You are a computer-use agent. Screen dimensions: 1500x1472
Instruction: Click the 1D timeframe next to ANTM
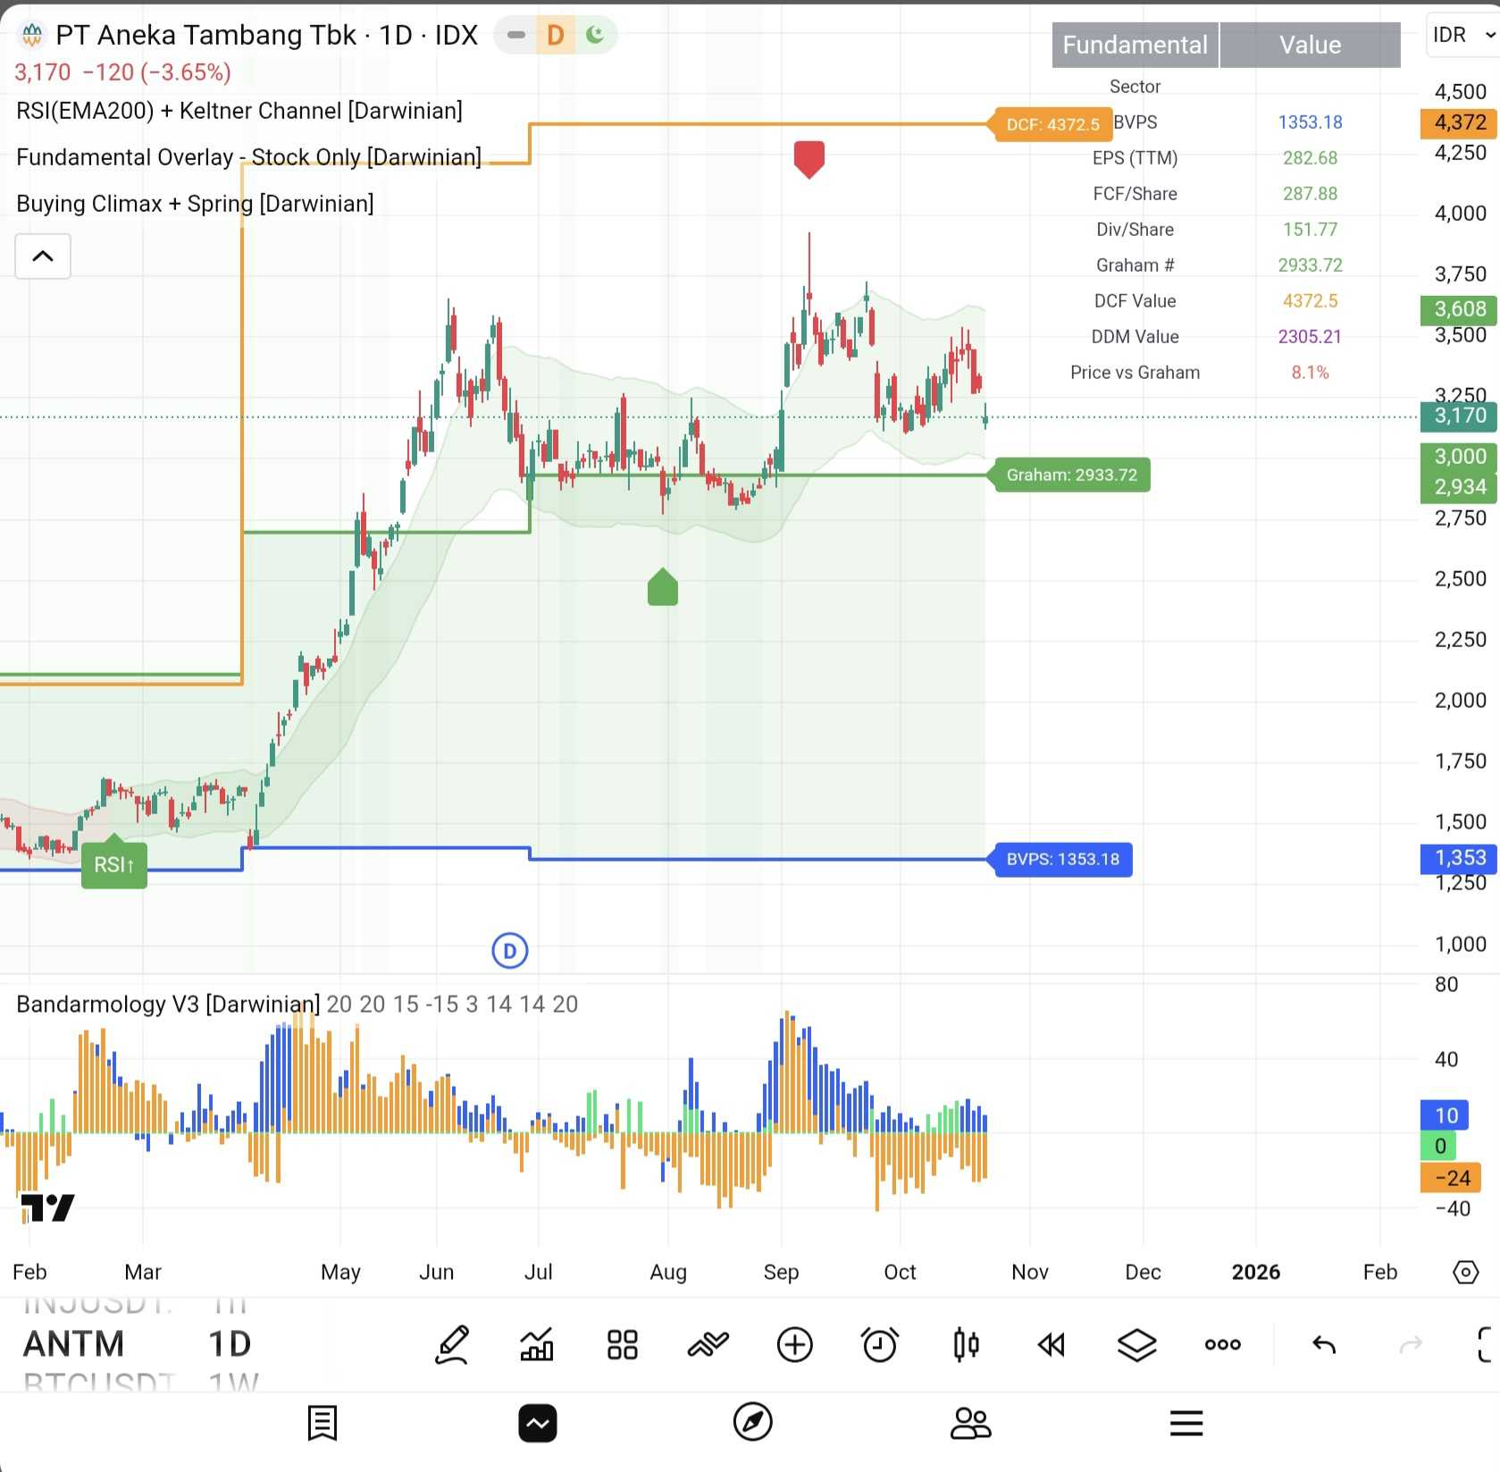[x=230, y=1344]
